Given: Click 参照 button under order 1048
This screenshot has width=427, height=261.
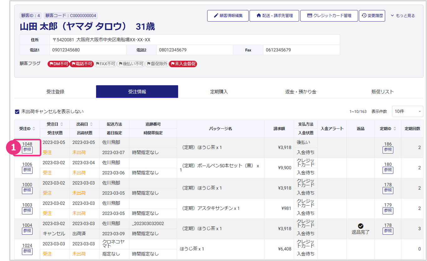Looking at the screenshot, I should click(x=27, y=150).
